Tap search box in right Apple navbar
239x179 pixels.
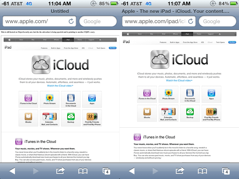point(227,34)
